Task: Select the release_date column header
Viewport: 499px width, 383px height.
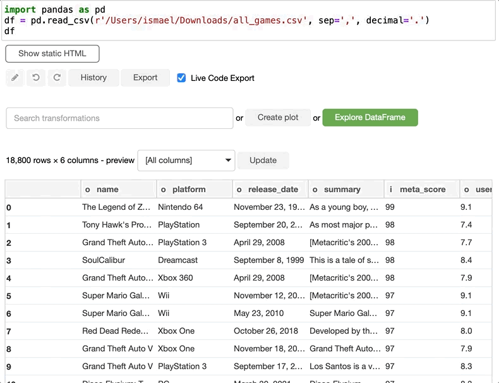Action: pyautogui.click(x=273, y=190)
